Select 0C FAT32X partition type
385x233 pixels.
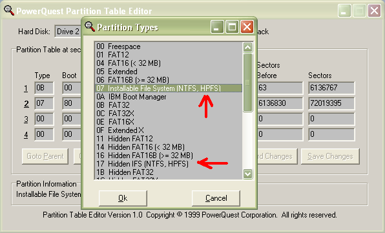coord(168,114)
